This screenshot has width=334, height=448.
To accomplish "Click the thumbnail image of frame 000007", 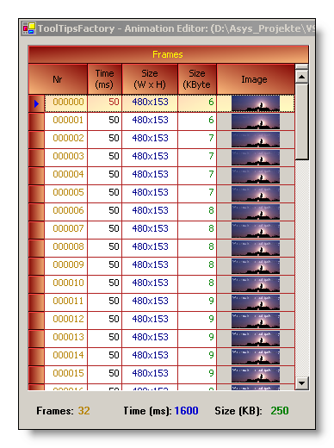I will pyautogui.click(x=256, y=230).
